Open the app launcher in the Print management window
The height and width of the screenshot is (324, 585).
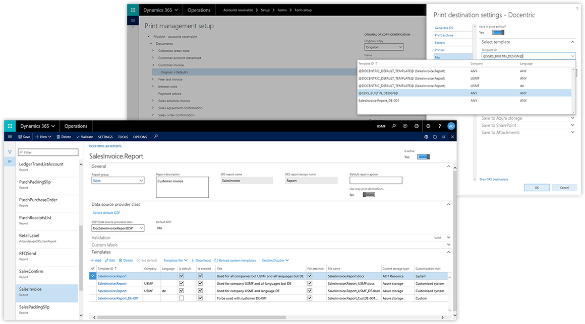coord(133,10)
